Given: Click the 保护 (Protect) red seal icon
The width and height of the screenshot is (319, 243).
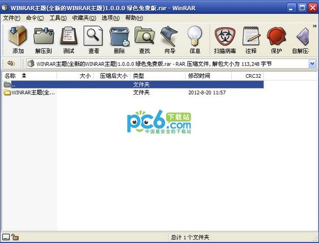Looking at the screenshot, I should (x=276, y=36).
